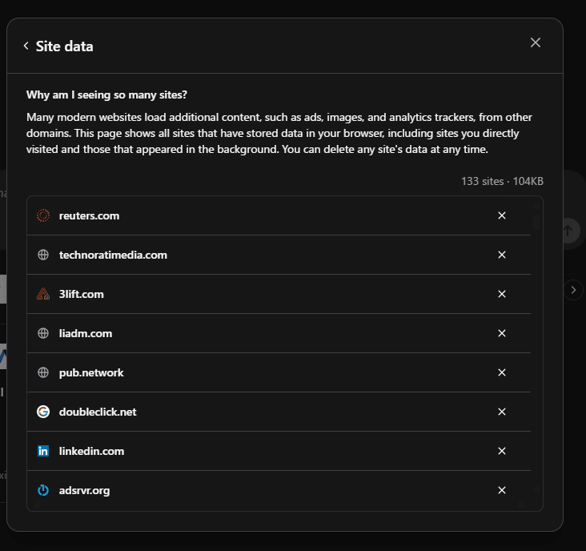Click the adsrvr.org power-style favicon

pyautogui.click(x=43, y=490)
